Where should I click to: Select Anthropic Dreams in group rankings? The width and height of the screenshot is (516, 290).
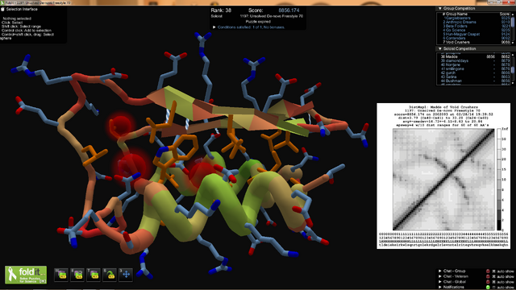[460, 22]
